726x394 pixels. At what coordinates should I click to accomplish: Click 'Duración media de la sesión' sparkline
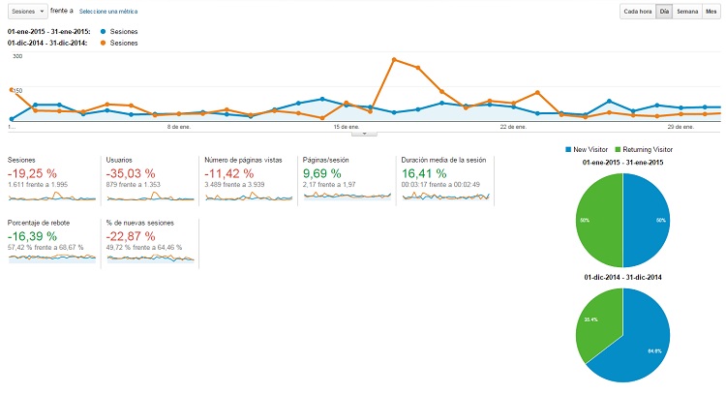point(446,195)
